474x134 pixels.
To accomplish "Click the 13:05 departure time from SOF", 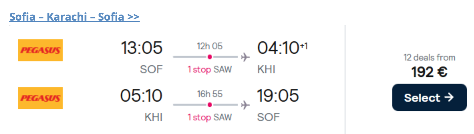I will pyautogui.click(x=142, y=48).
